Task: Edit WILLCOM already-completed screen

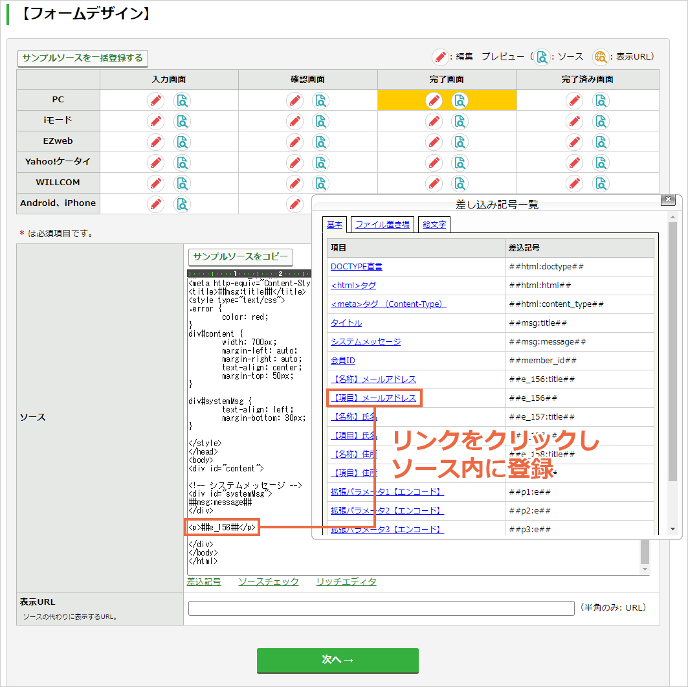Action: [574, 183]
